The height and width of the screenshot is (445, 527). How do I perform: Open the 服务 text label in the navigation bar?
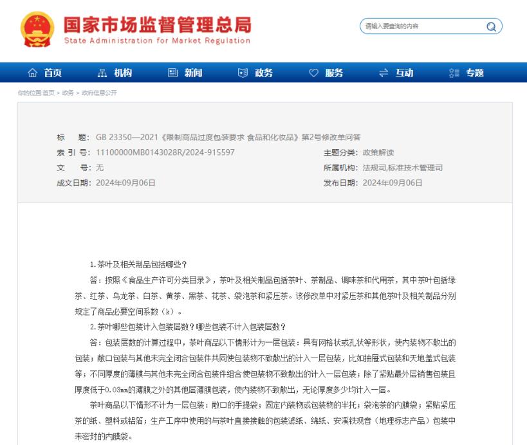click(334, 73)
